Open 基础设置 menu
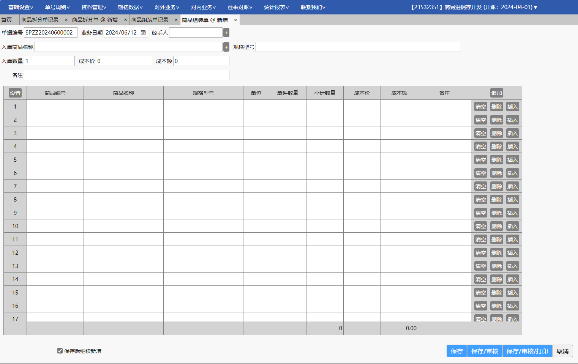 click(x=21, y=7)
